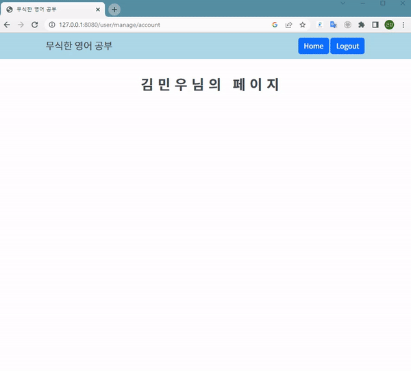Toggle the browser side panel icon
This screenshot has height=371, width=411.
tap(375, 25)
